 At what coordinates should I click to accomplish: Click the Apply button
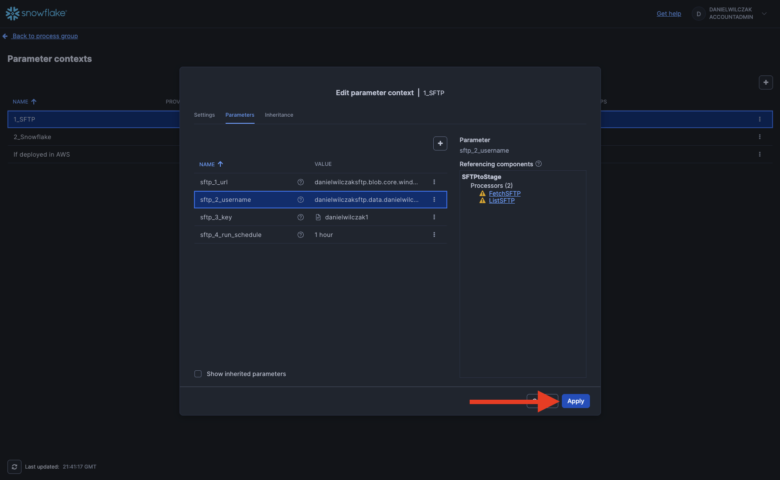click(575, 401)
